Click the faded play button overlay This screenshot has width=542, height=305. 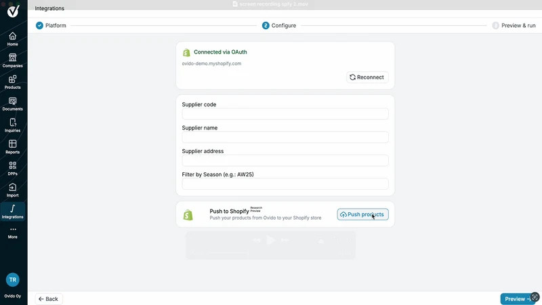[x=271, y=240]
